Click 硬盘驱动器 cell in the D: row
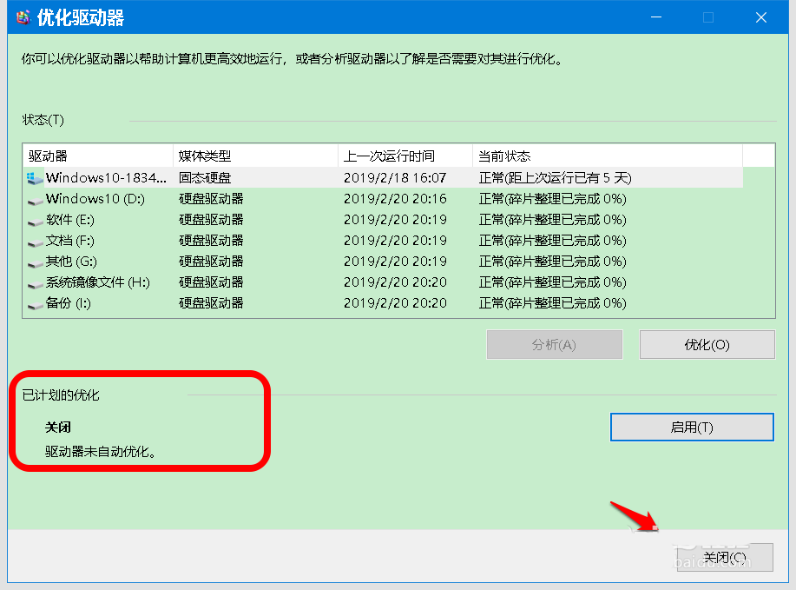796x590 pixels. [211, 199]
